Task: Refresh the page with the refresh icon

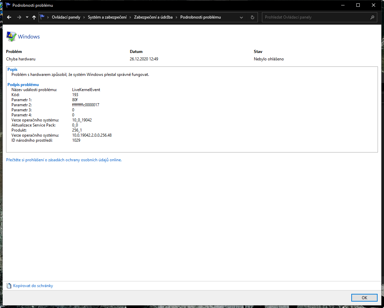Action: (253, 18)
